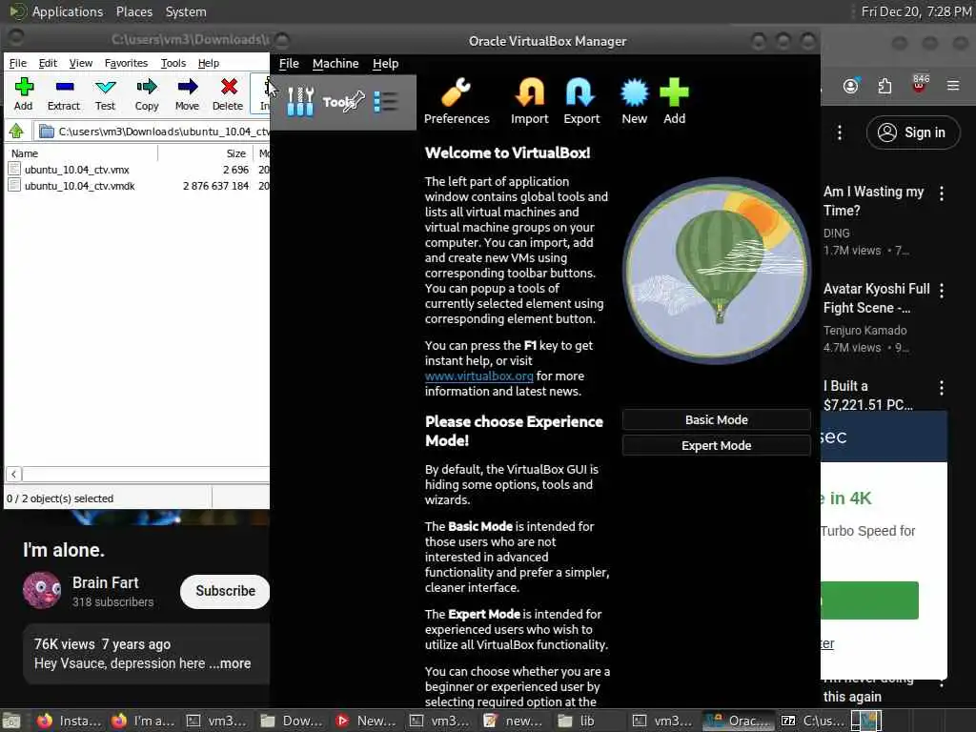Click Add in the 7-Zip toolbar
This screenshot has width=976, height=732.
pos(24,93)
